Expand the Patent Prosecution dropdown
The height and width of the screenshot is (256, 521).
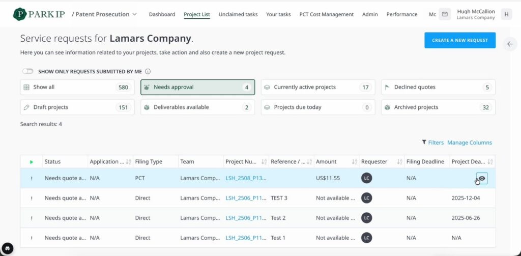click(x=105, y=14)
